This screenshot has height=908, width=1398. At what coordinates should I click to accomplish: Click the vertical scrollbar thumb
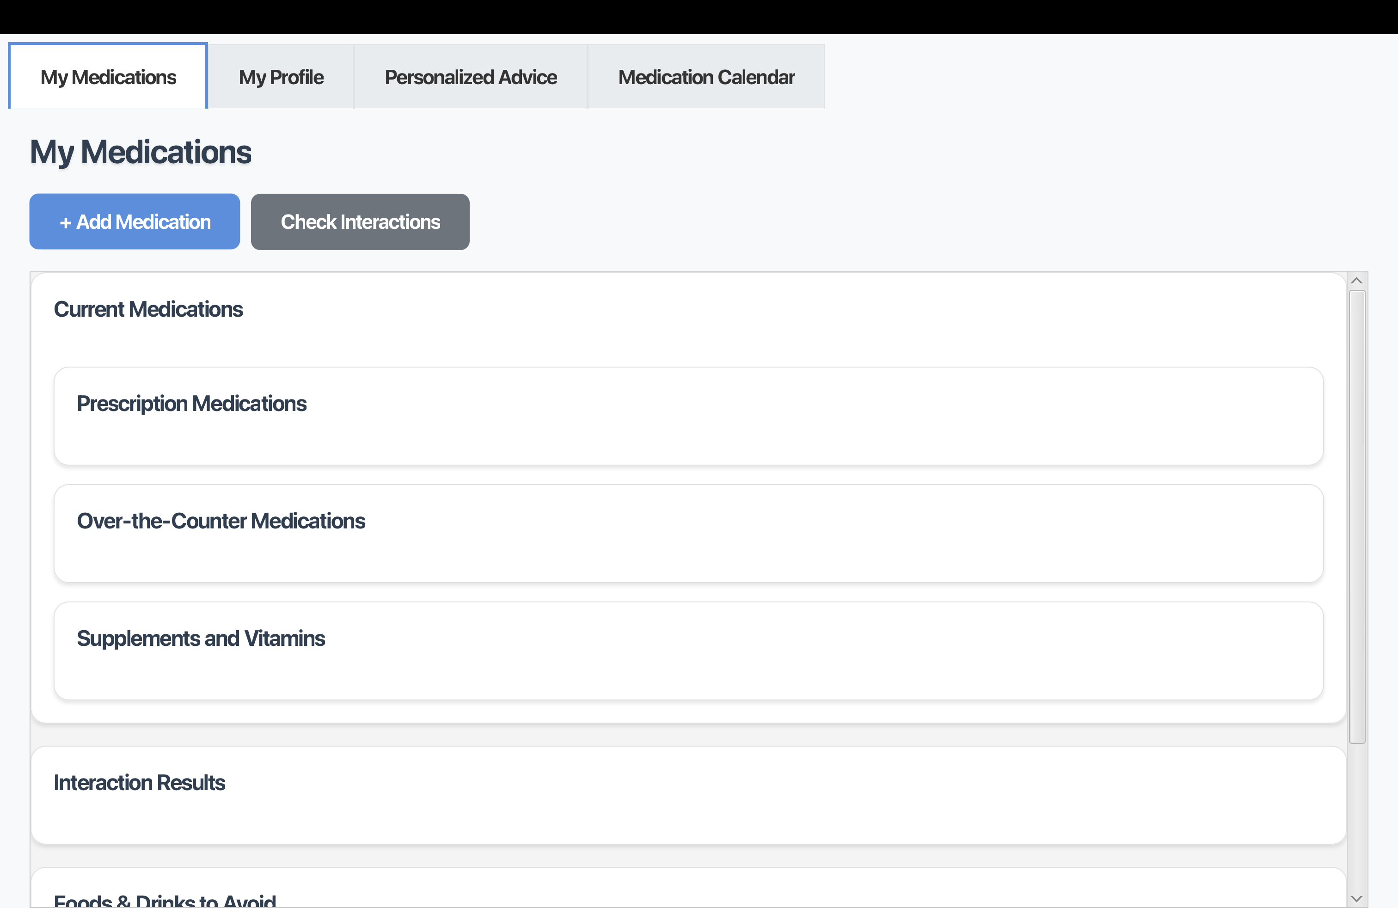1356,517
